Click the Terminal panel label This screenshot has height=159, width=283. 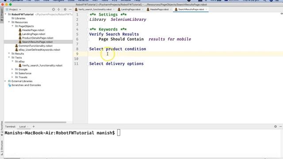pyautogui.click(x=10, y=127)
